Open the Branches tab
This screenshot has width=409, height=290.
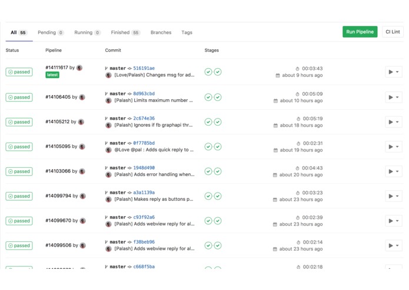(161, 32)
